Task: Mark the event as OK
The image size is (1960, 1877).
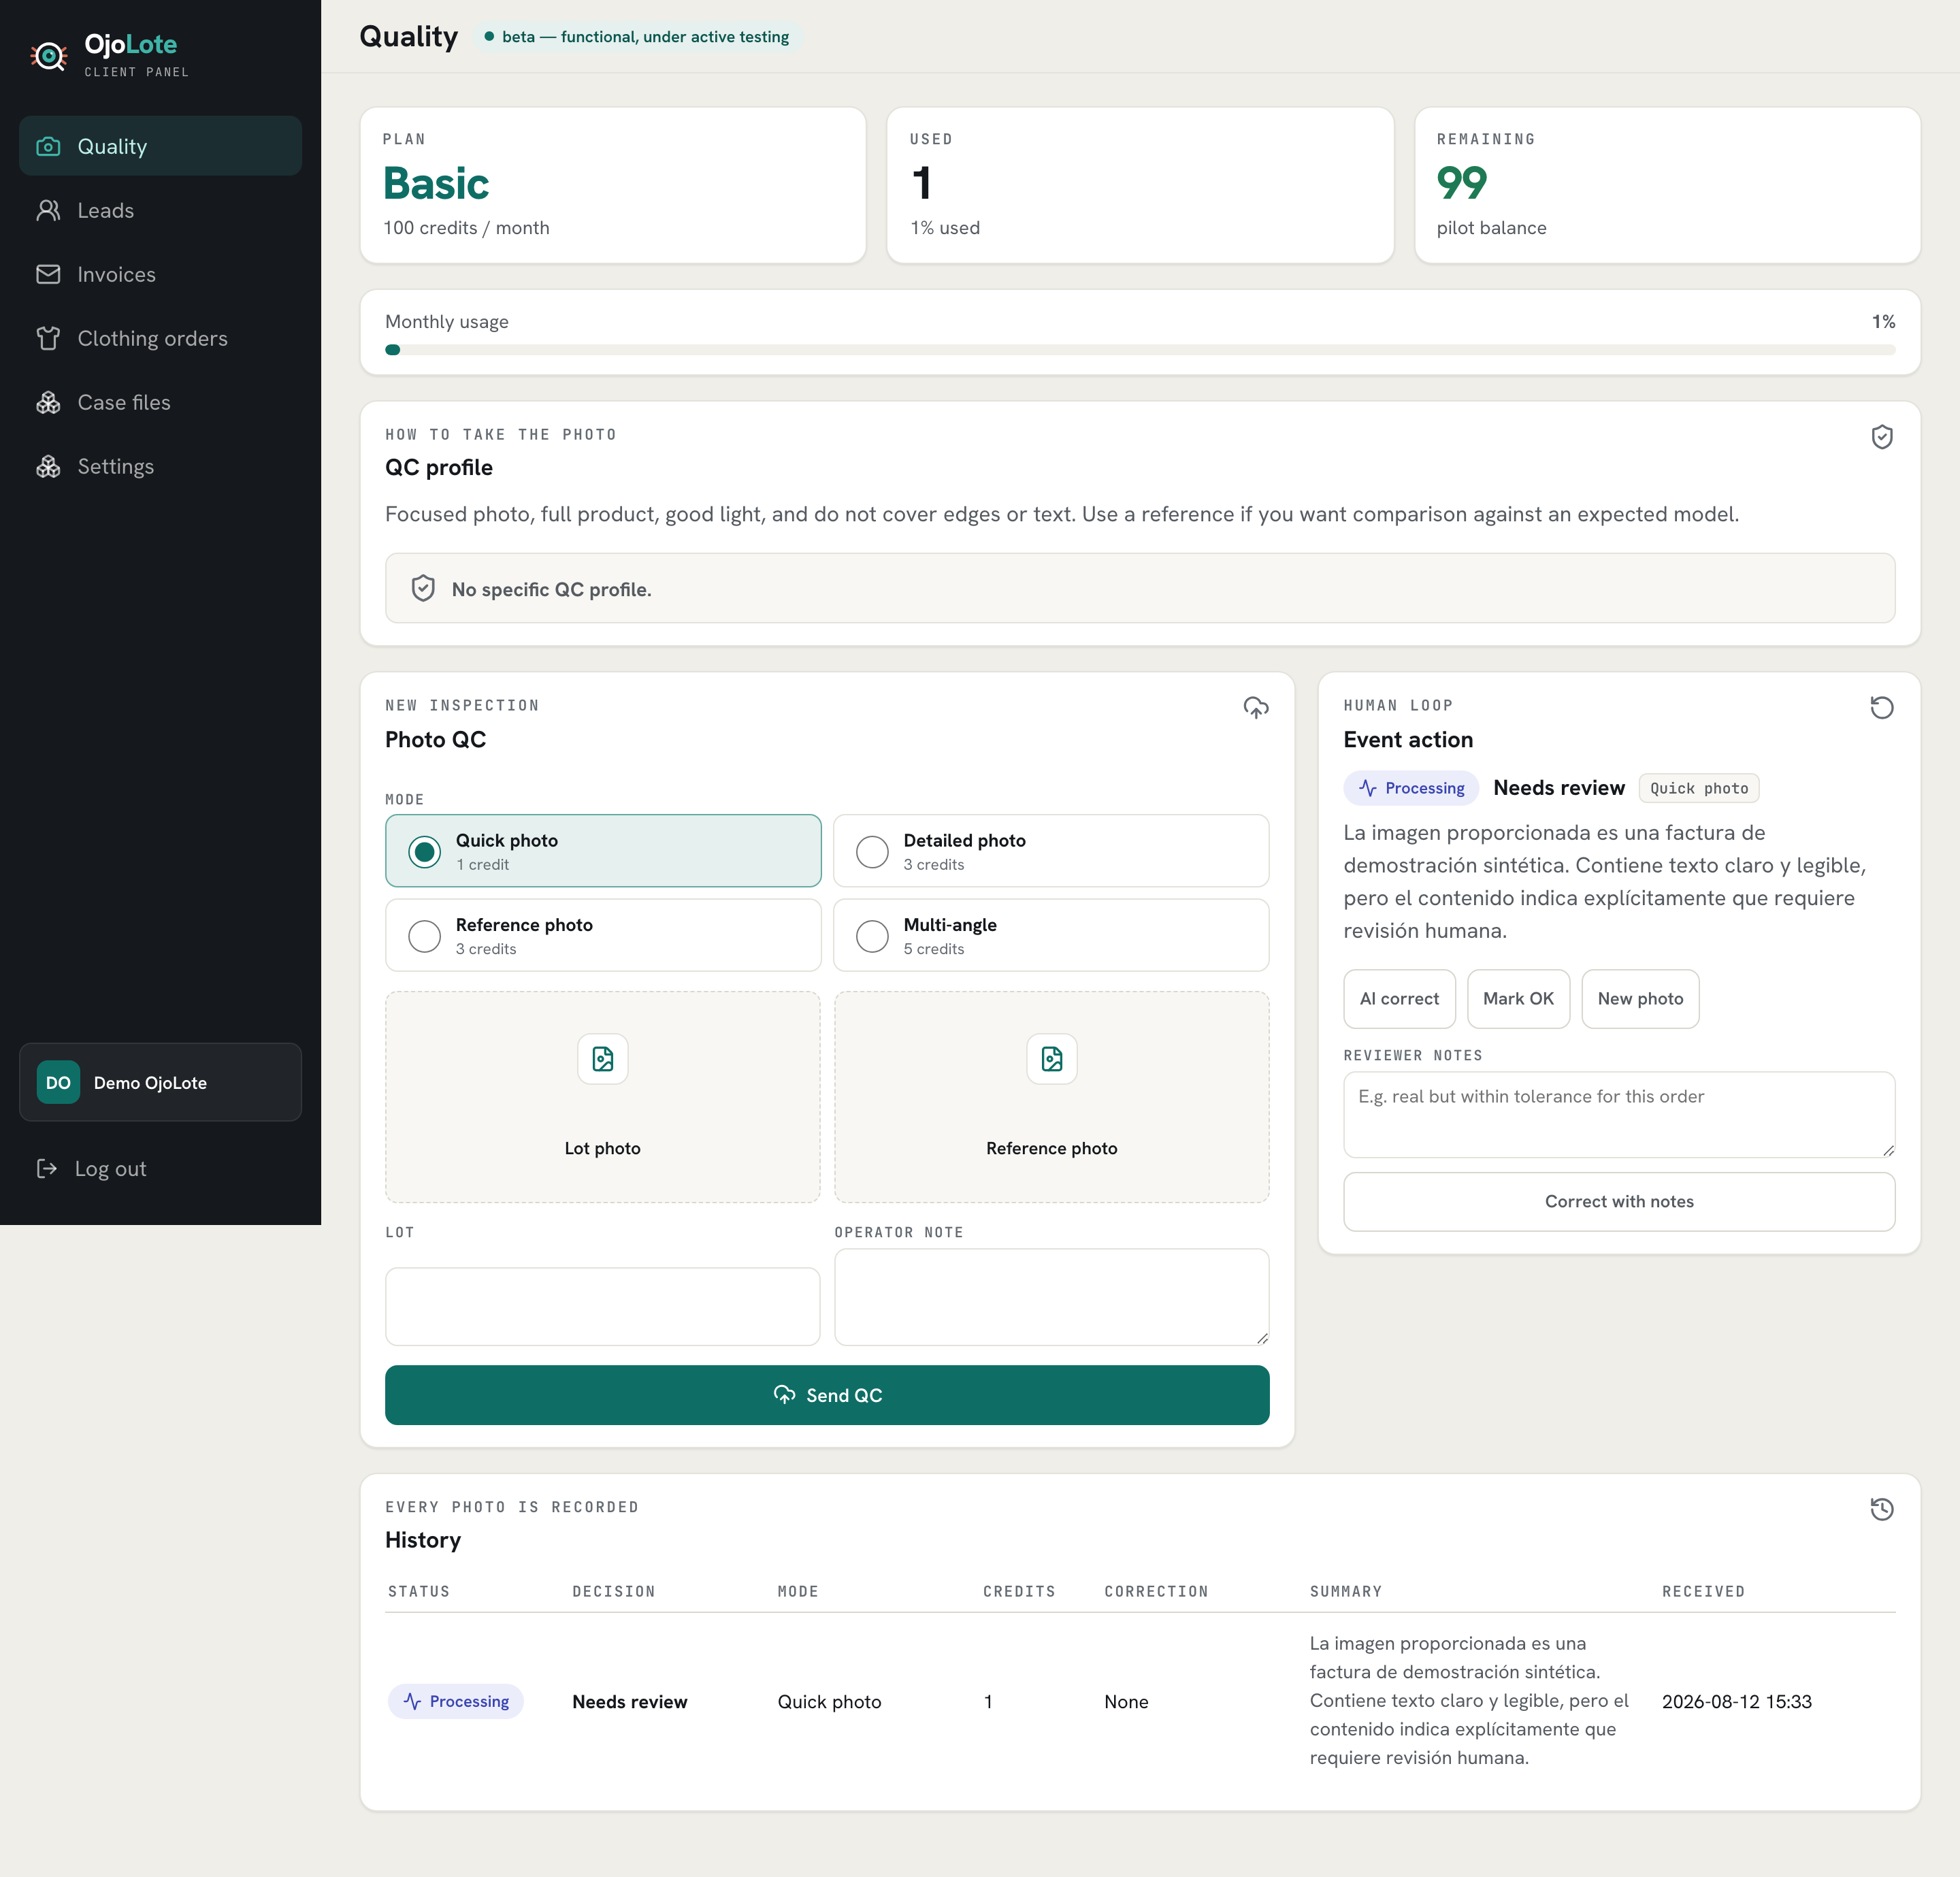Action: [1518, 999]
